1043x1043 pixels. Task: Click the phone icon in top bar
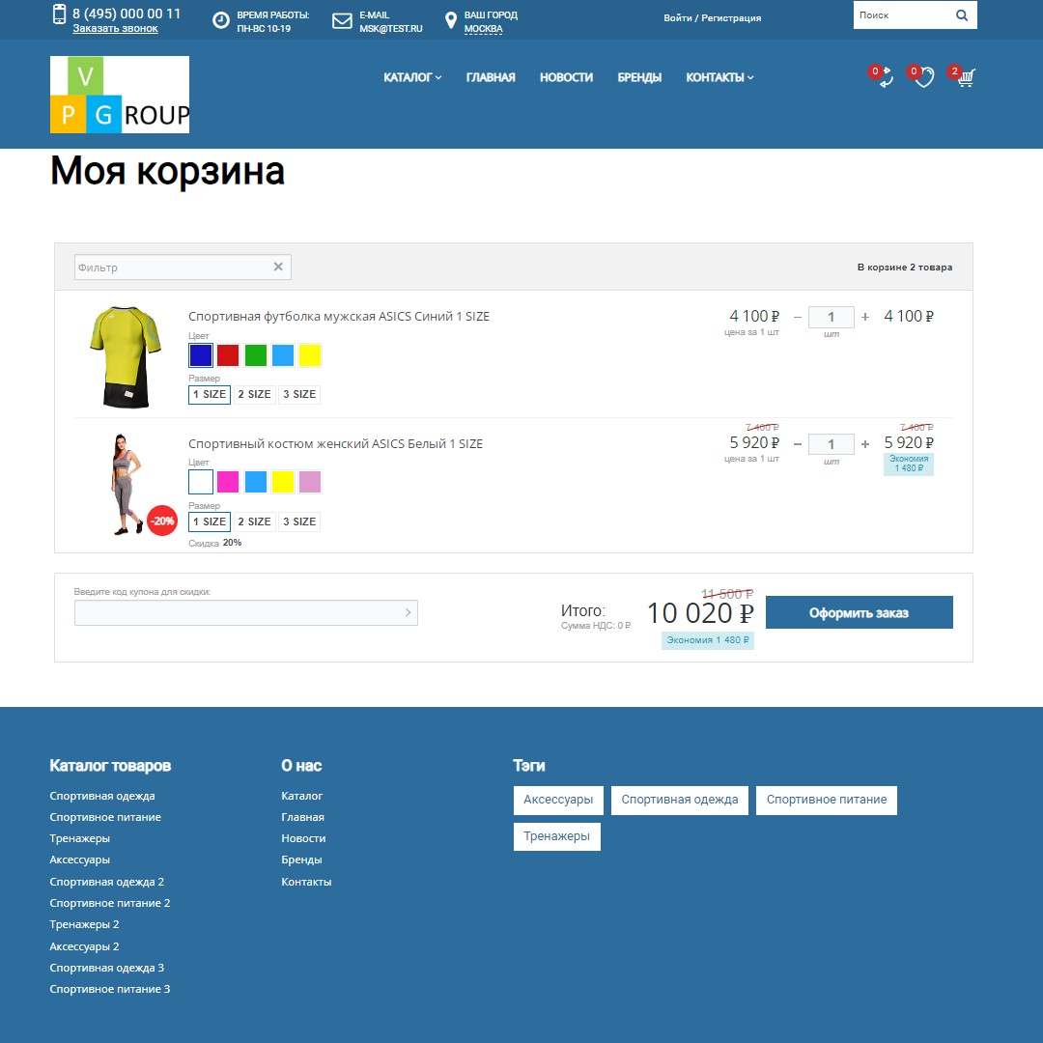[59, 14]
